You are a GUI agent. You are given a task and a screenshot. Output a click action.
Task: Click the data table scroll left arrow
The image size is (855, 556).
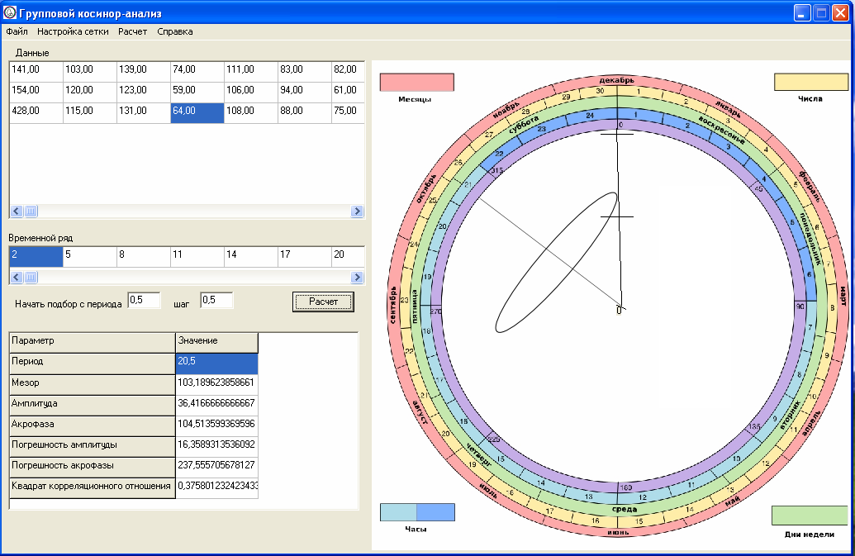tap(17, 211)
